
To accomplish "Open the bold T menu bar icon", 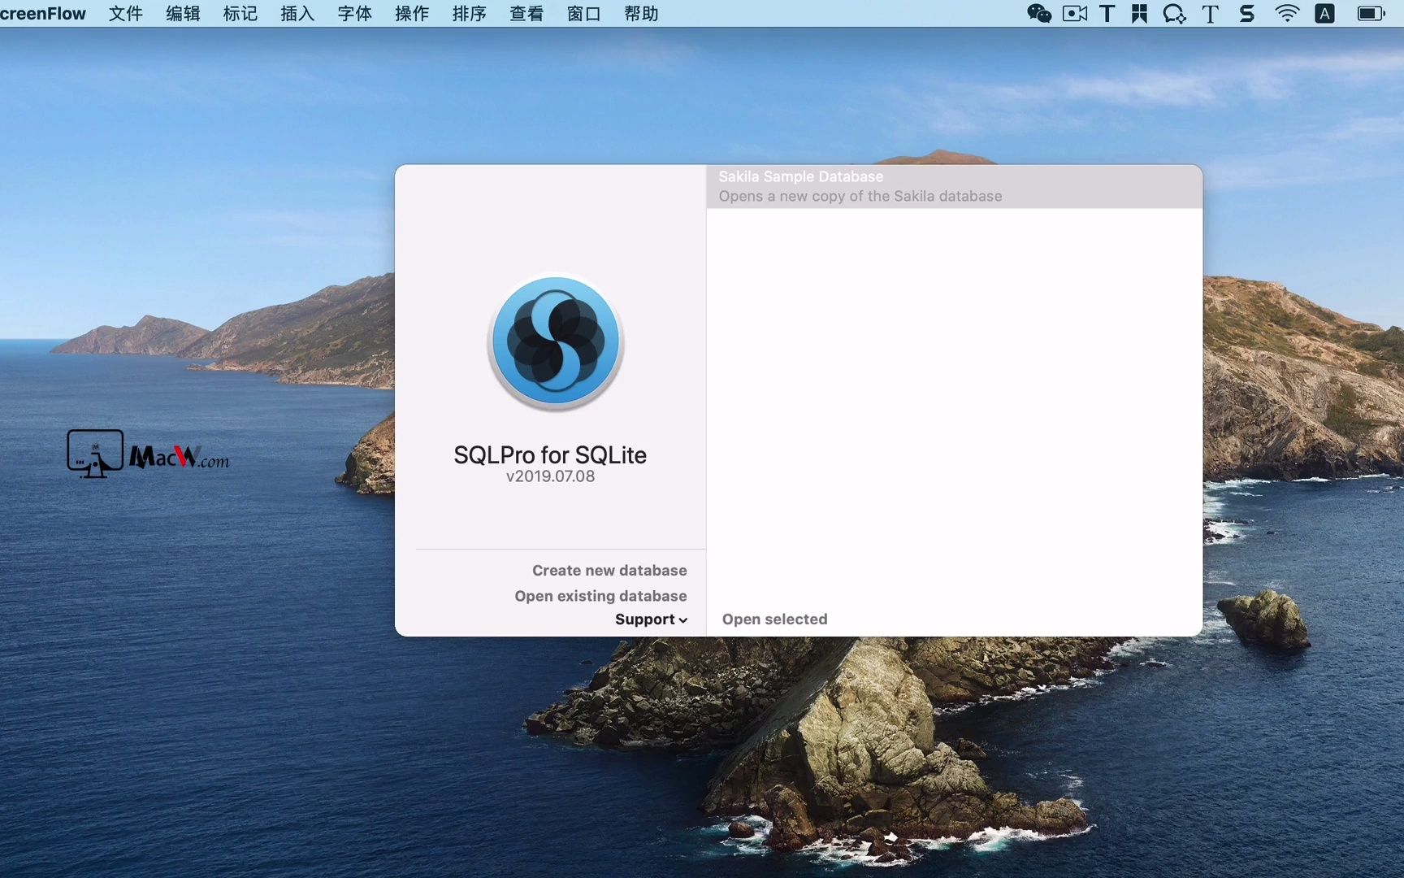I will 1107,14.
